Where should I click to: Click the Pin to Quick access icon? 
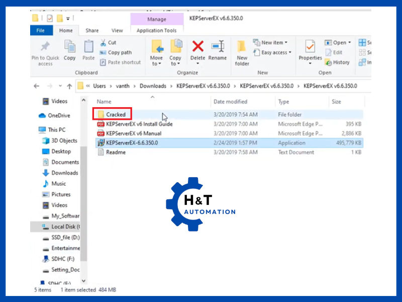[x=45, y=47]
